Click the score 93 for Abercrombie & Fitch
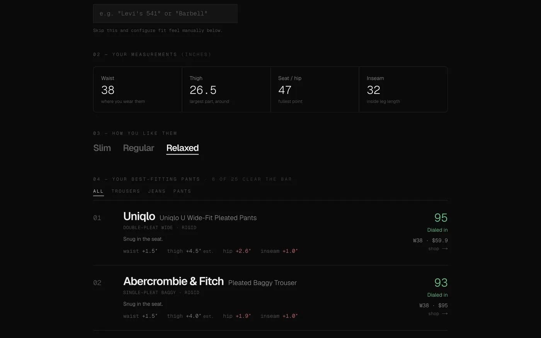 pos(441,282)
